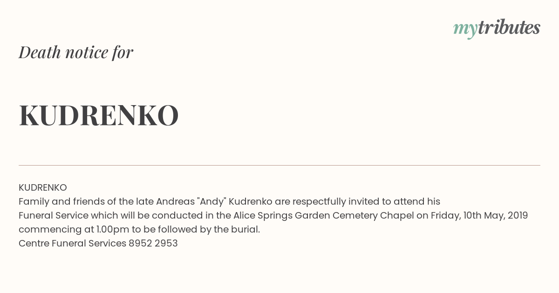
Task: Click the word "Death" in the heading
Action: pos(40,52)
